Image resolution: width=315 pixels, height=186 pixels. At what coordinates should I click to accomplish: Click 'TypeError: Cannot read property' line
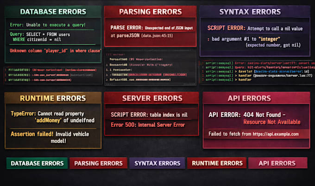click(47, 113)
